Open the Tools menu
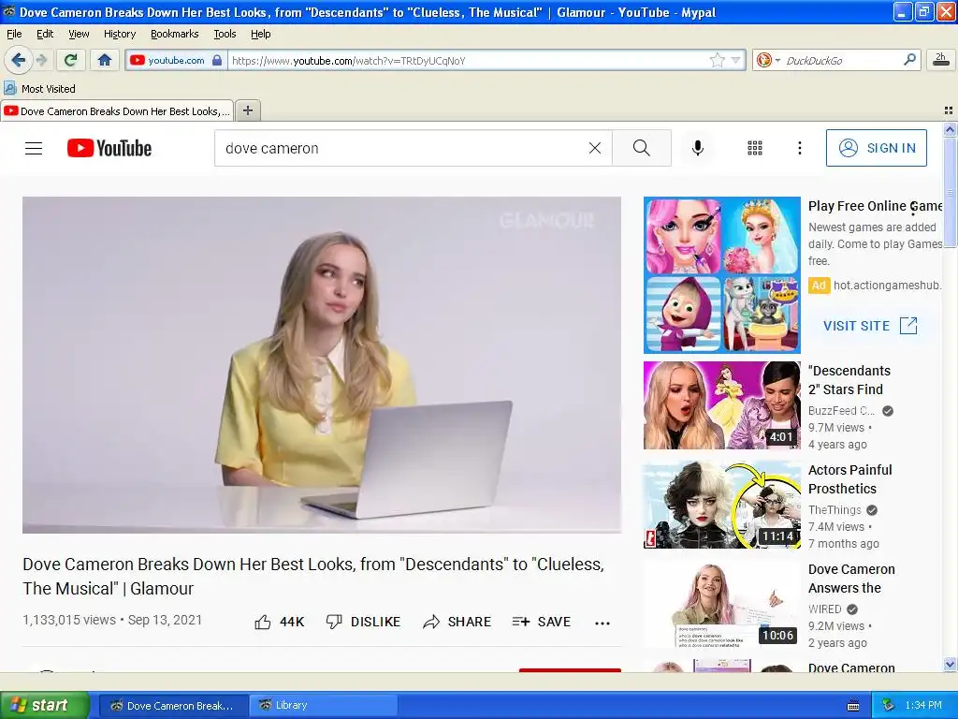Viewport: 958px width, 719px height. (x=225, y=34)
